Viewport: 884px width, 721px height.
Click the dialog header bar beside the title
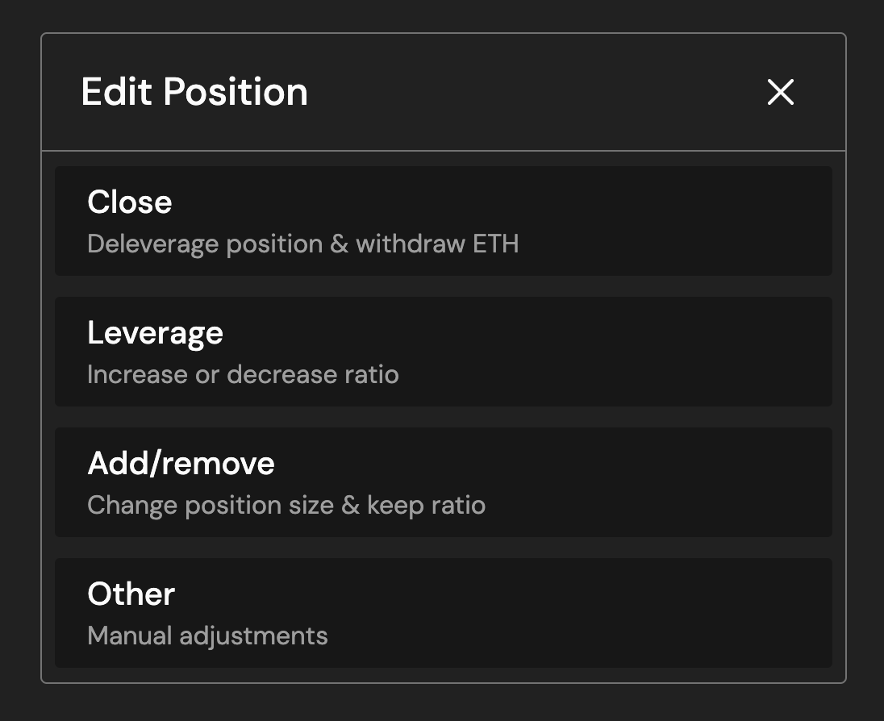coord(532,92)
